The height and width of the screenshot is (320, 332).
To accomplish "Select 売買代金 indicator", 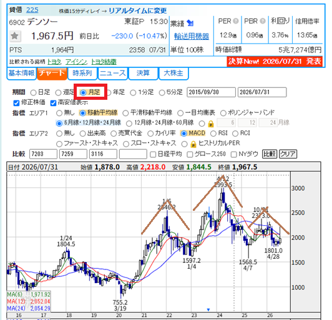I will click(x=114, y=133).
